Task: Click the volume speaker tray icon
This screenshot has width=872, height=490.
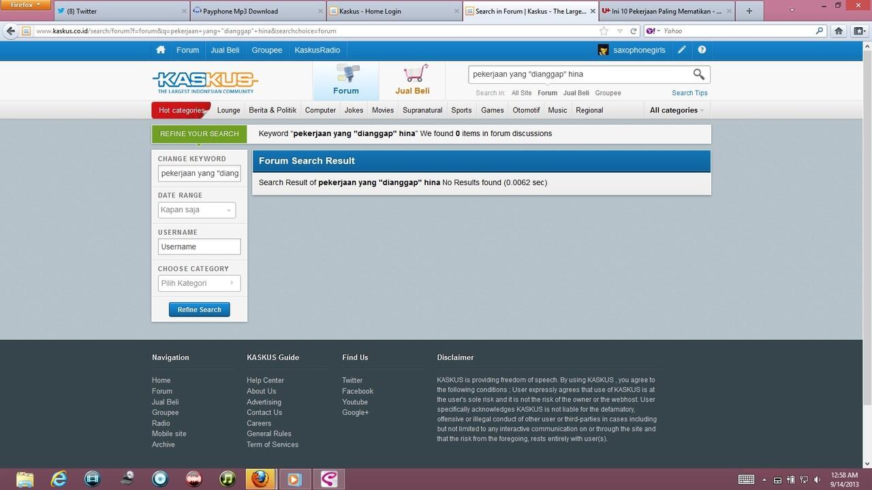Action: (x=817, y=480)
